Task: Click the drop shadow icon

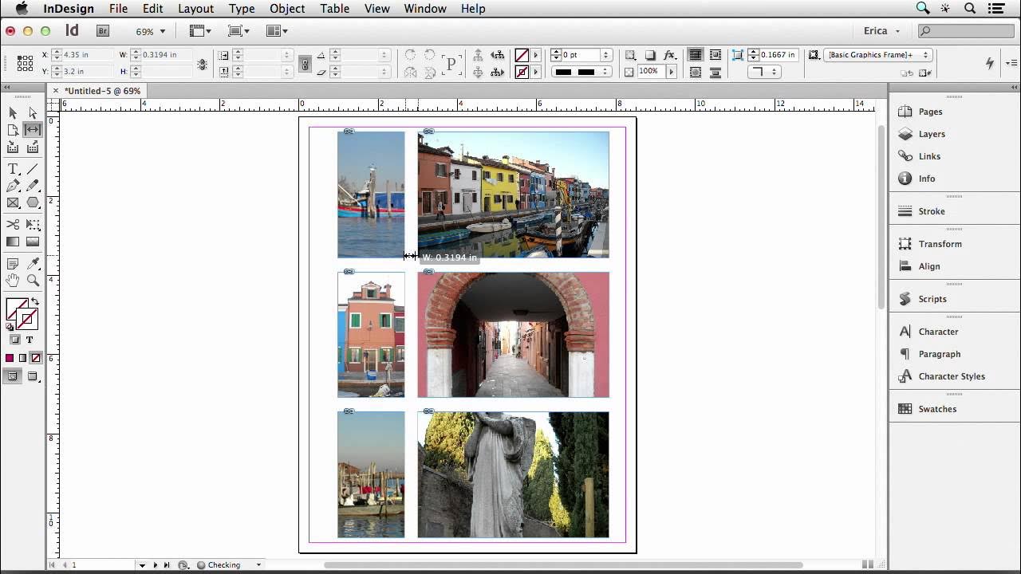Action: click(x=650, y=55)
